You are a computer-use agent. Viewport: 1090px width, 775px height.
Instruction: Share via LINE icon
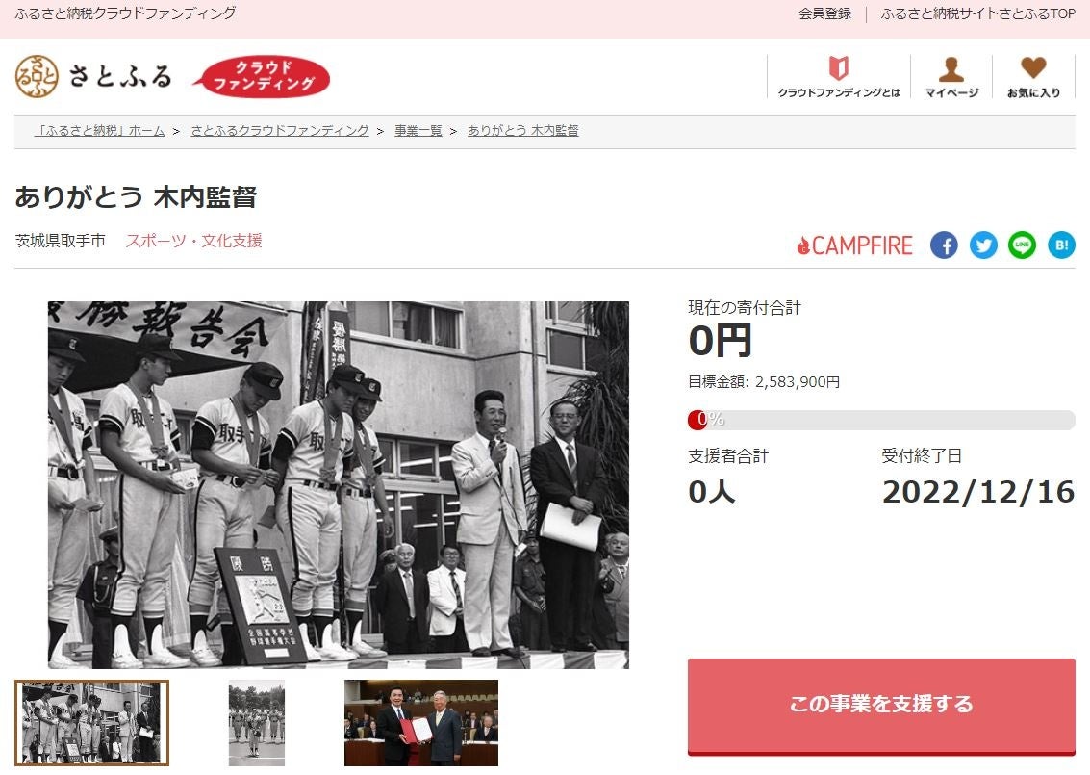tap(1022, 245)
